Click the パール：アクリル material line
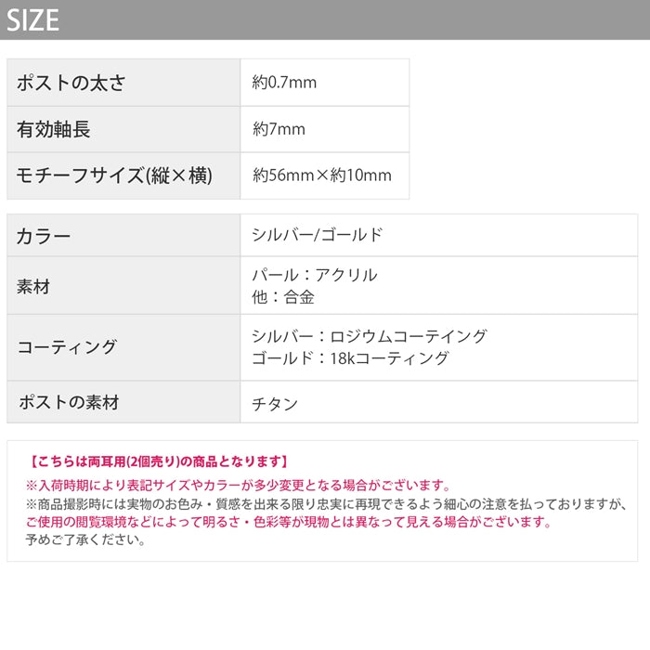The height and width of the screenshot is (650, 650). point(315,275)
